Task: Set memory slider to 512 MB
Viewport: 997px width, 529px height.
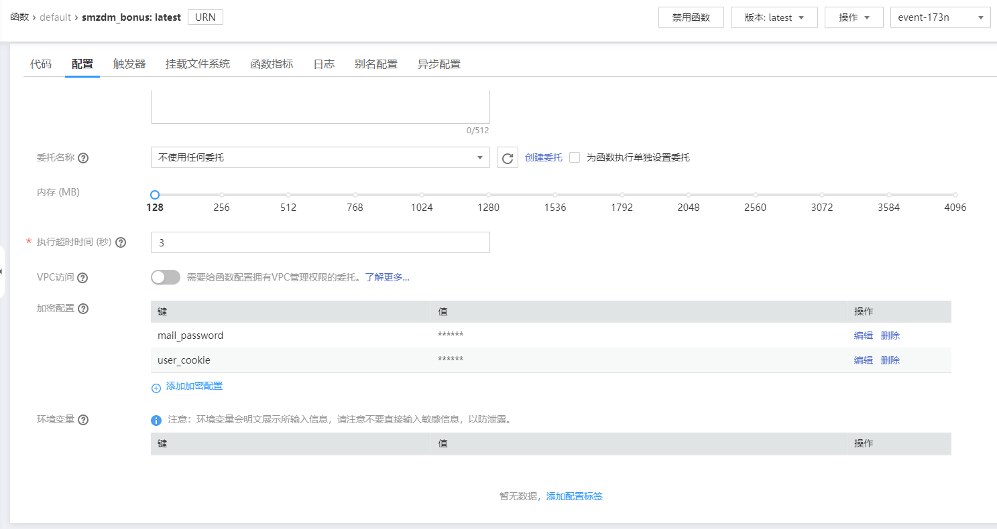Action: click(288, 195)
